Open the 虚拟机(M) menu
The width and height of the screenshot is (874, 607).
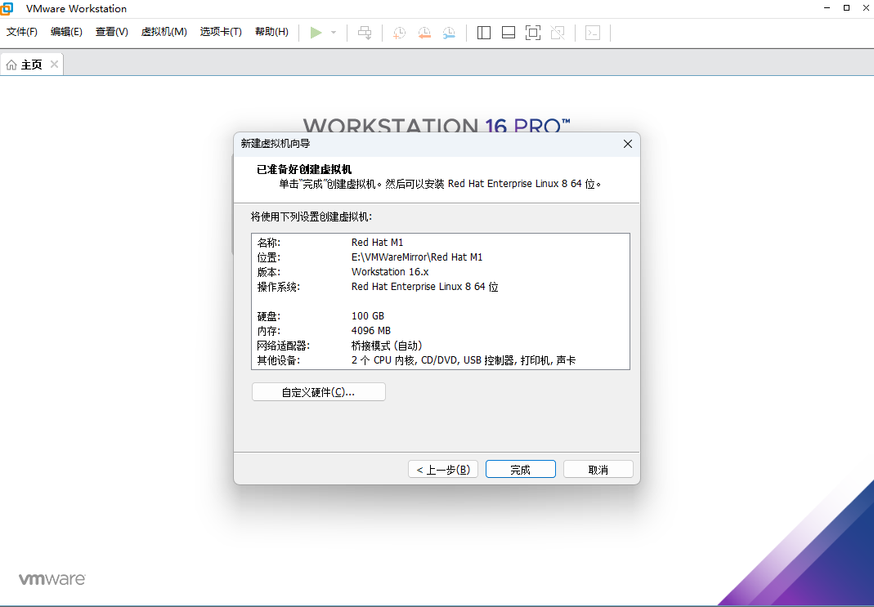(164, 32)
